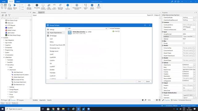Click the fit to screen icon
The height and width of the screenshot is (111, 198).
[x=157, y=100]
